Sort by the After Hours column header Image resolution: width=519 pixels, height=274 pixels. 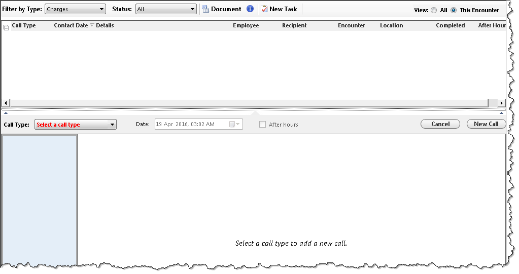492,25
